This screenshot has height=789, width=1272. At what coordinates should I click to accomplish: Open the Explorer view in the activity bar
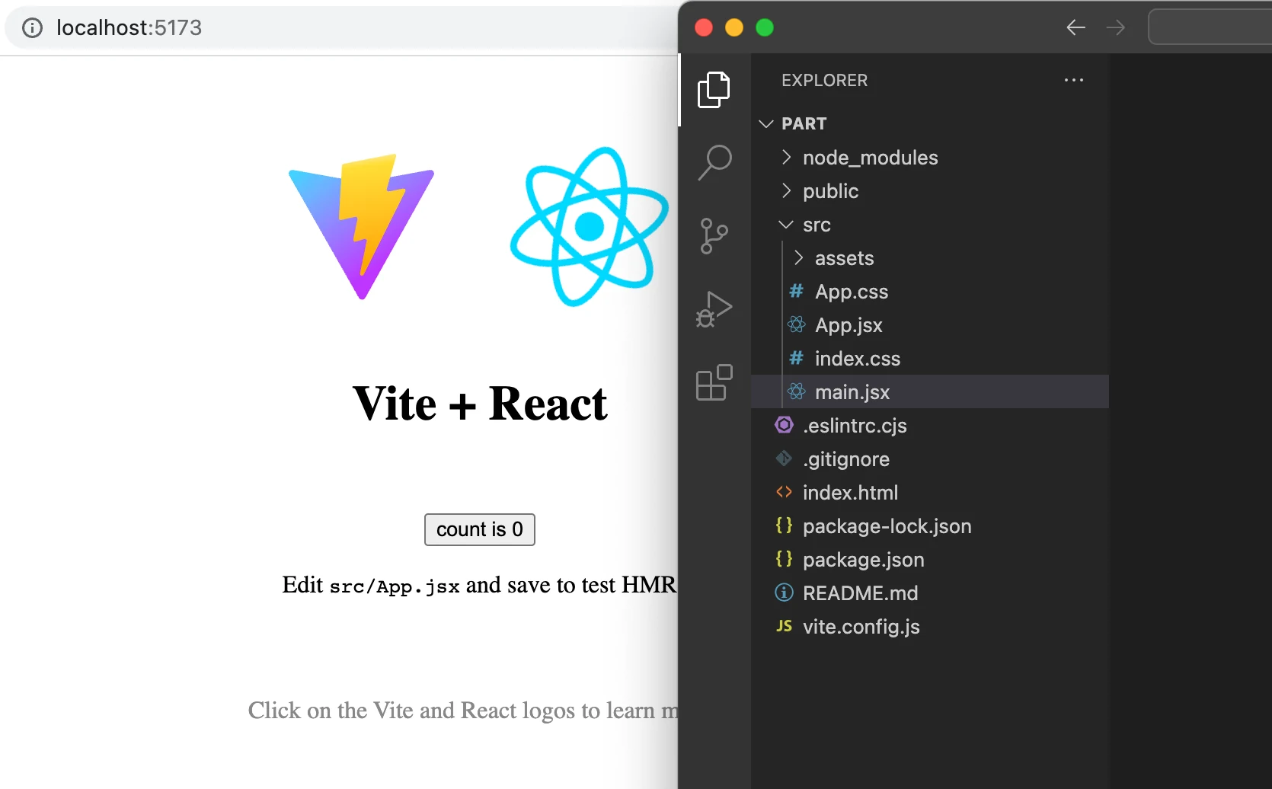714,90
